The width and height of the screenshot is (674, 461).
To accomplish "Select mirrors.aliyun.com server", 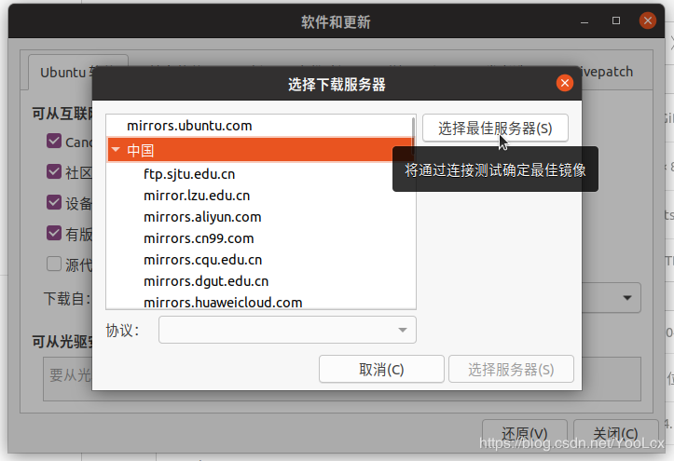I will pos(202,217).
